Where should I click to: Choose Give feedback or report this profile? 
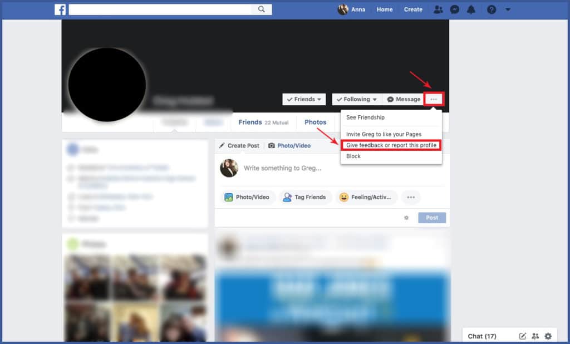[x=391, y=145]
